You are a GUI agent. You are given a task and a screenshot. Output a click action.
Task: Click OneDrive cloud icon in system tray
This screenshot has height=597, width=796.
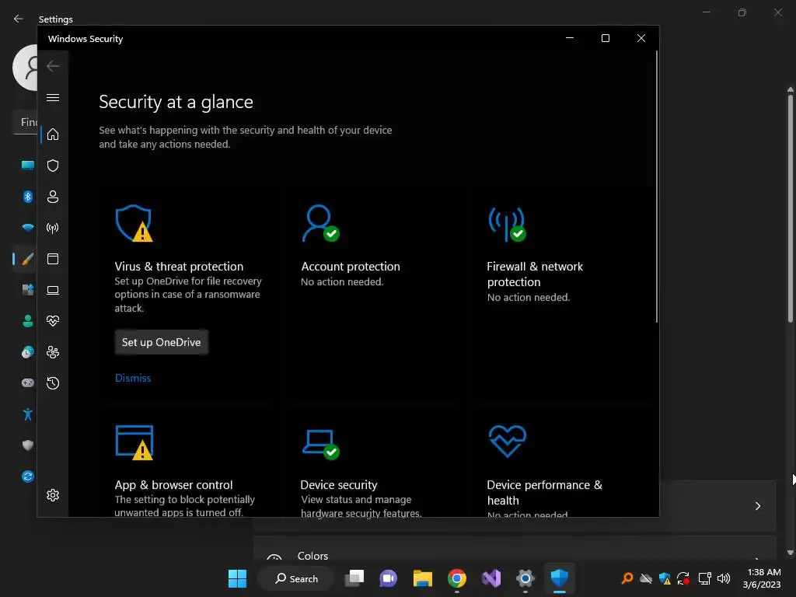tap(646, 578)
